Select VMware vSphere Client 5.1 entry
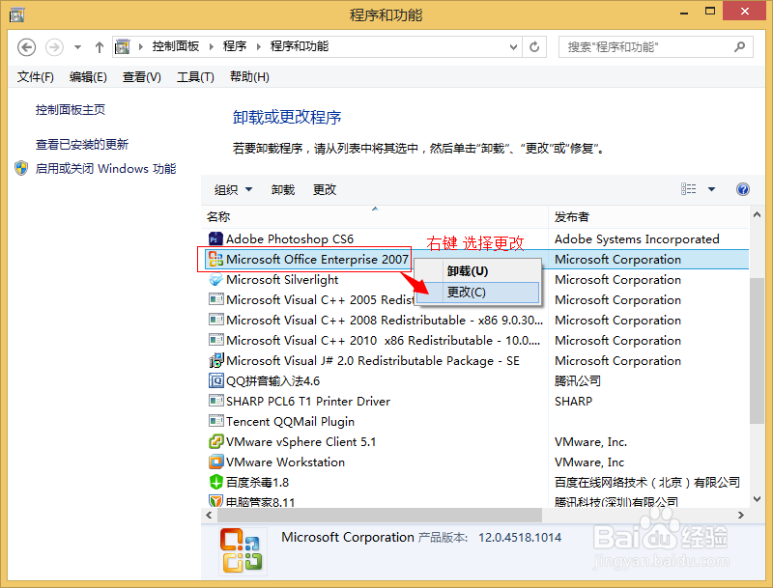The width and height of the screenshot is (773, 588). pos(301,442)
